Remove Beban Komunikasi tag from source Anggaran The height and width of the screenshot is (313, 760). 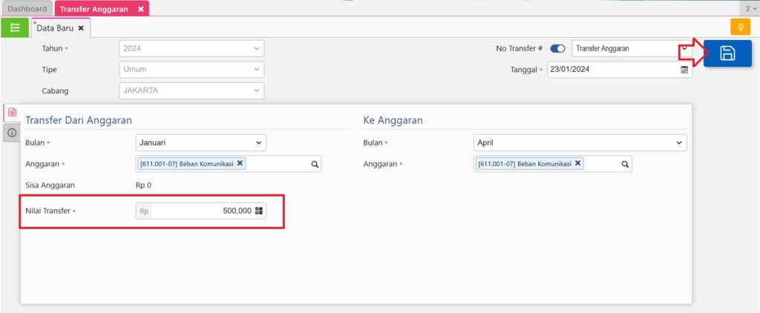[x=240, y=163]
